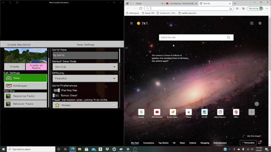
Task: Open the Member player permission dropdown
Action: tap(85, 105)
